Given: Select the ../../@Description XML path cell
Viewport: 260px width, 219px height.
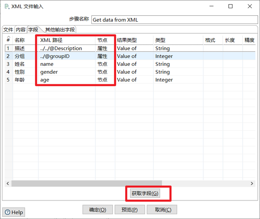Looking at the screenshot, I should [x=67, y=49].
